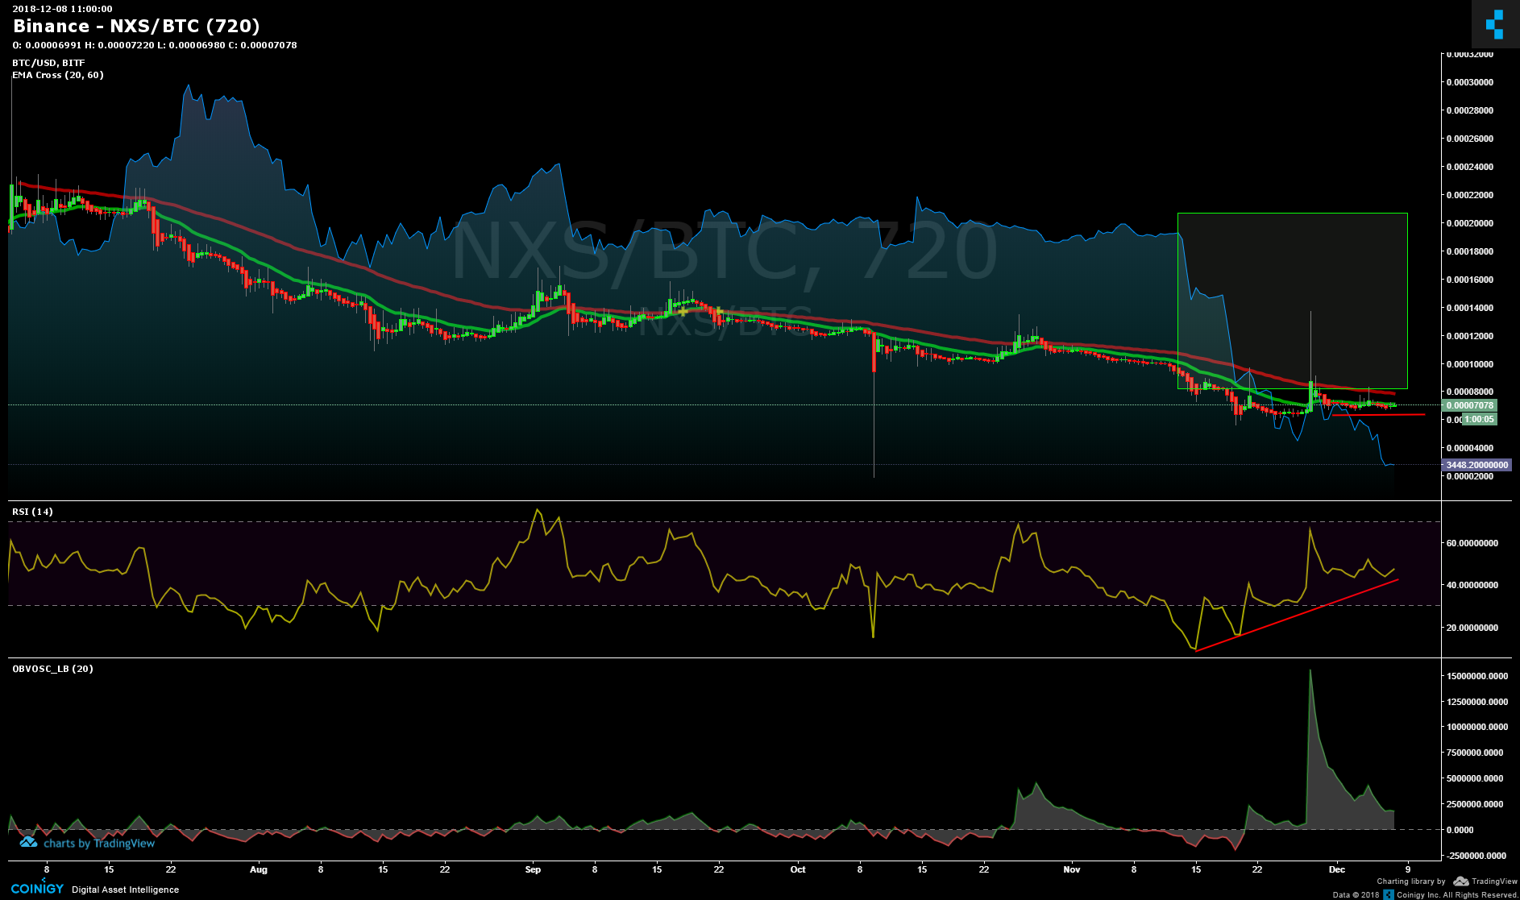Click the 0.00014000 price axis label
This screenshot has height=900, width=1520.
(1469, 308)
